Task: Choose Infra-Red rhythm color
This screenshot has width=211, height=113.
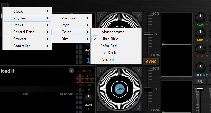Action: 116,46
